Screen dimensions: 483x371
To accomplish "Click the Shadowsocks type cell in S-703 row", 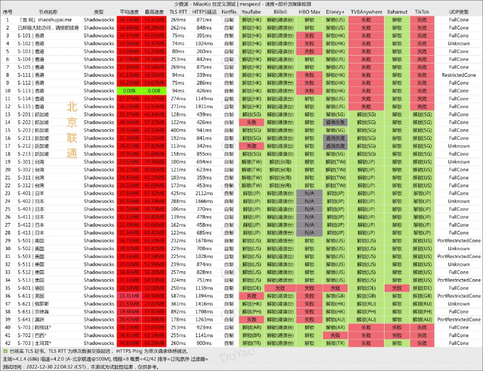I will [98, 343].
